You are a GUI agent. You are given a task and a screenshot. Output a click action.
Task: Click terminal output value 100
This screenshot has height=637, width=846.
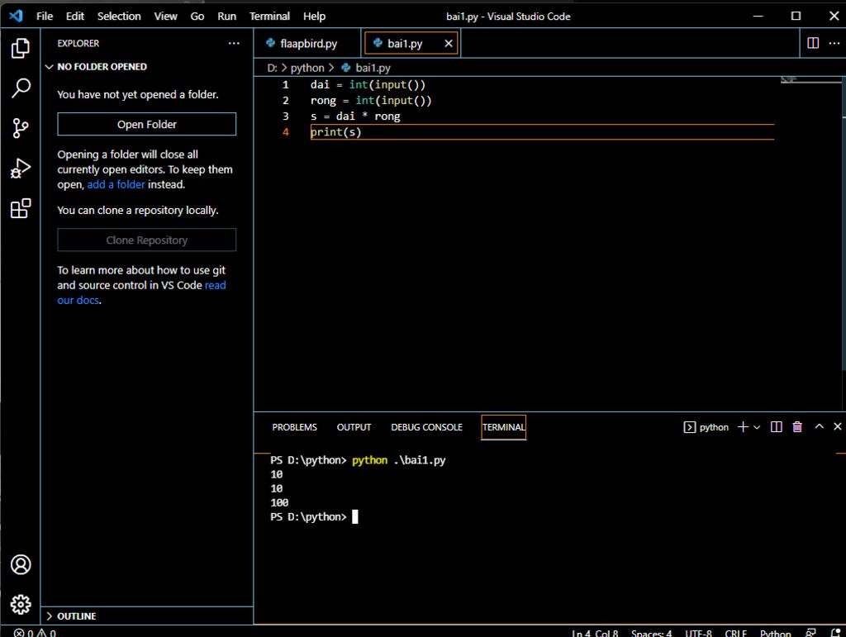pos(279,502)
